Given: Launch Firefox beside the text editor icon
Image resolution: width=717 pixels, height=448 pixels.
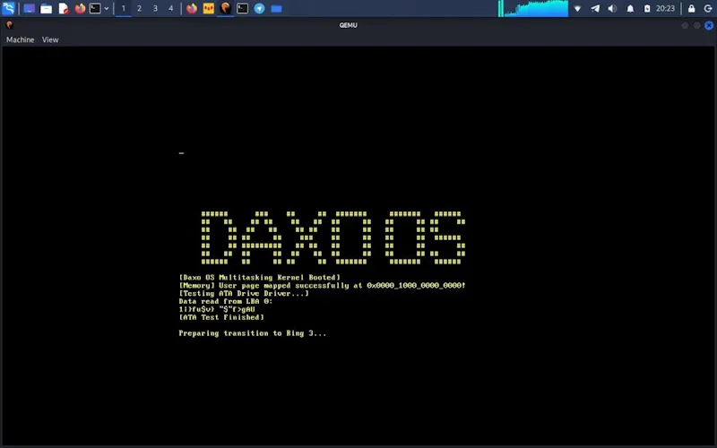Looking at the screenshot, I should click(80, 8).
